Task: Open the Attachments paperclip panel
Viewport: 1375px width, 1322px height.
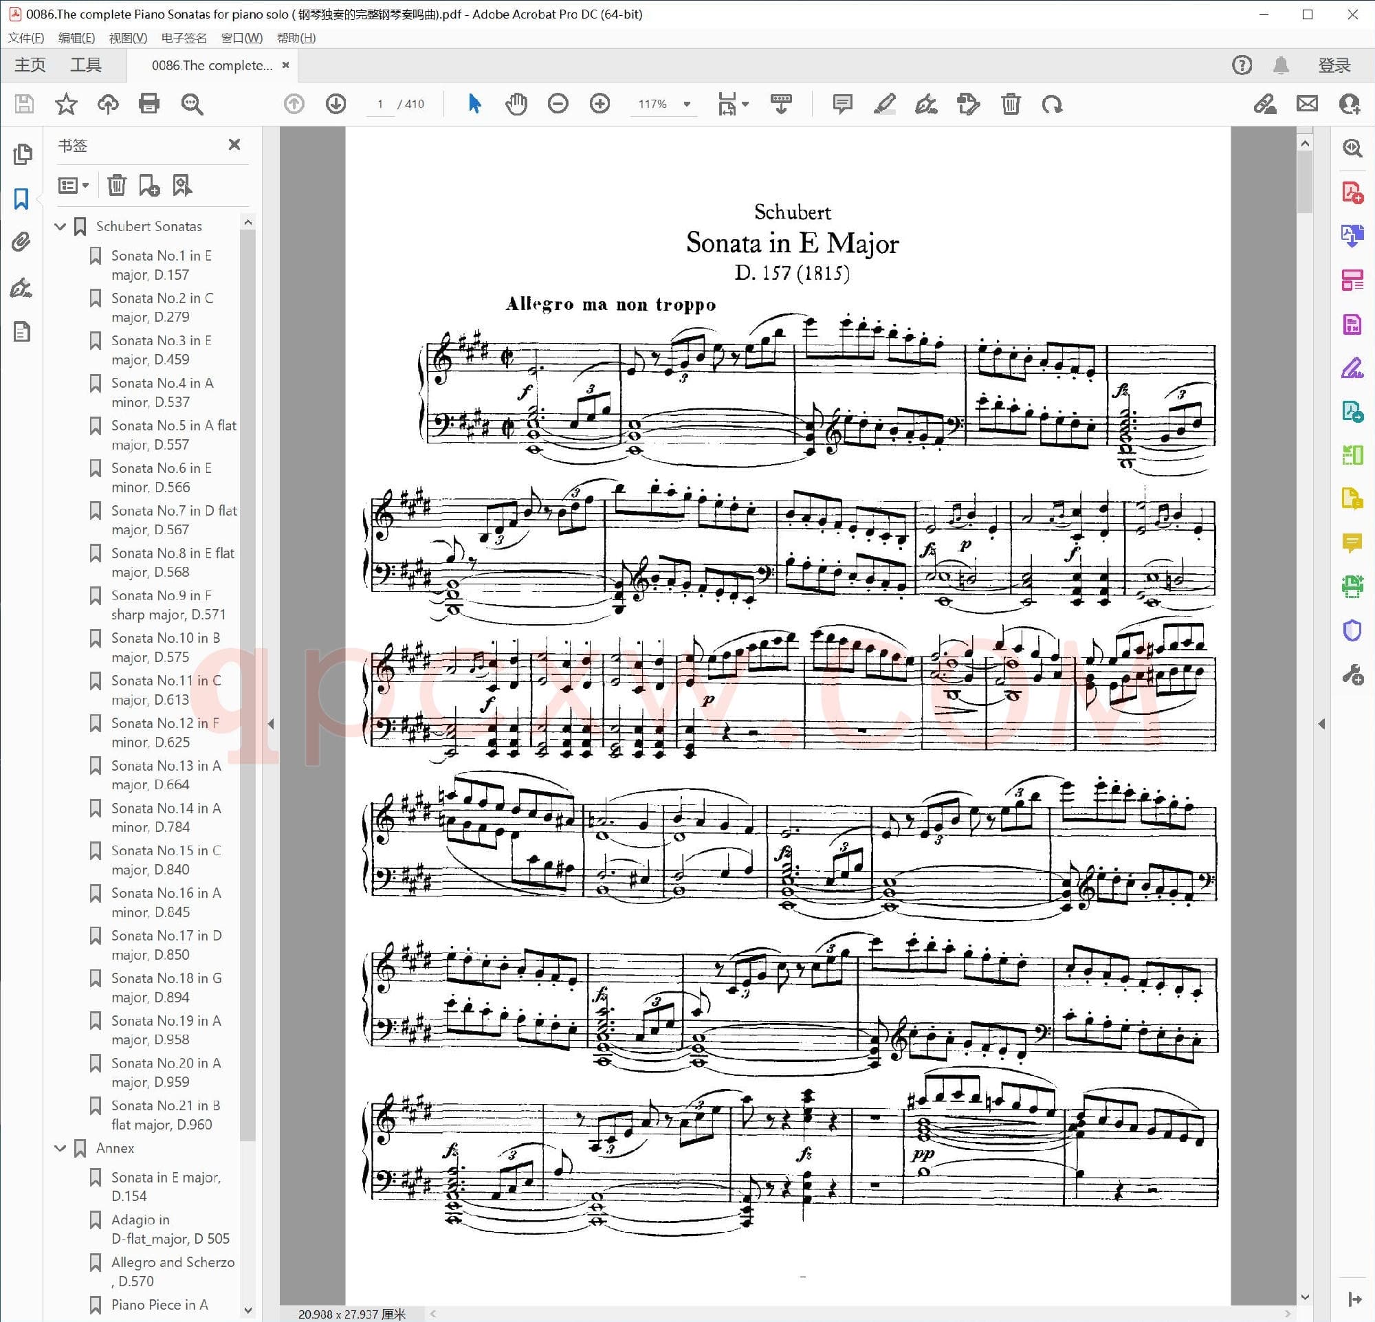Action: [x=22, y=242]
